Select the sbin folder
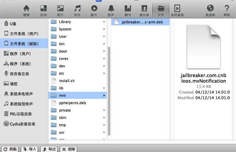Image resolution: width=236 pixels, height=152 pixels. [x=77, y=118]
